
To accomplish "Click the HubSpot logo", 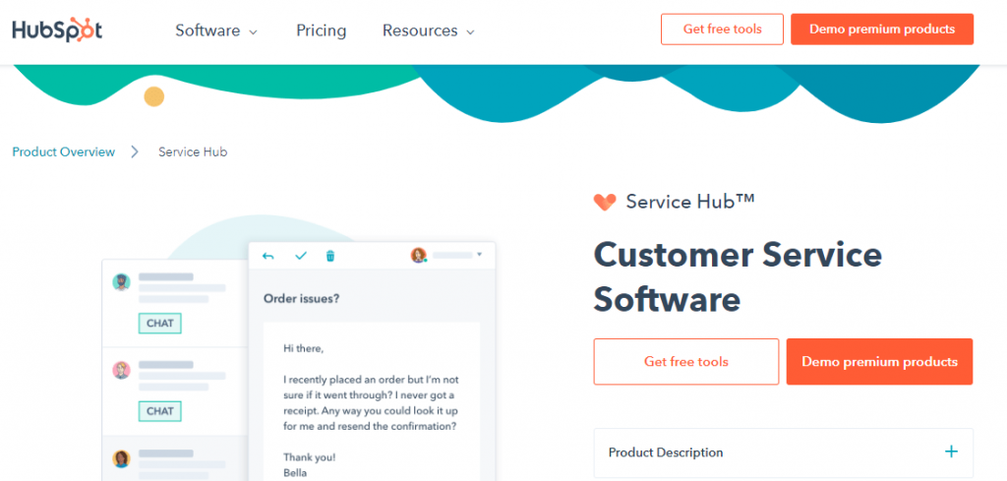I will click(x=57, y=30).
